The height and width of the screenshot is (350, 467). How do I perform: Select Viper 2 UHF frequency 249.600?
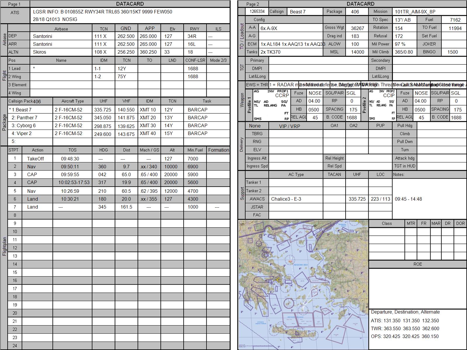coord(103,134)
